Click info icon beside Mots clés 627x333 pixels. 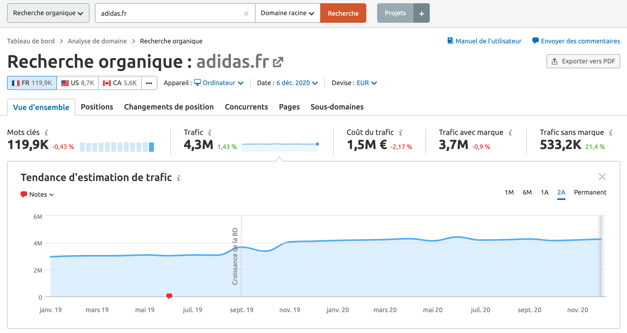tap(46, 132)
